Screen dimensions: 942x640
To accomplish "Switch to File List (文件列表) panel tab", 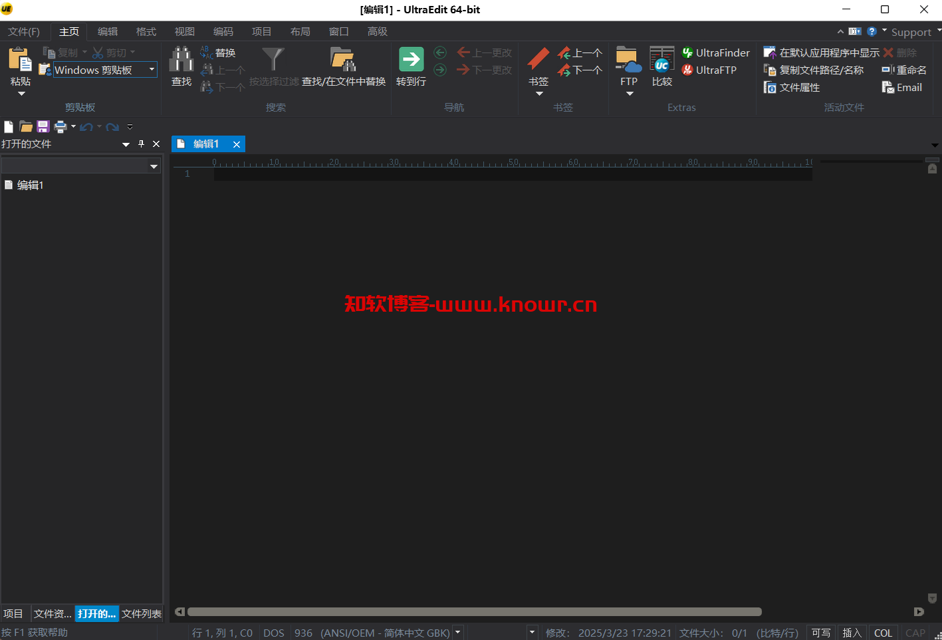I will coord(142,613).
